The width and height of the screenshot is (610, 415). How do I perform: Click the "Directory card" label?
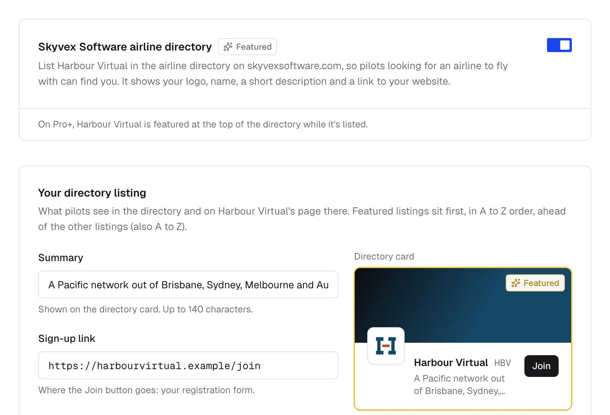[384, 256]
